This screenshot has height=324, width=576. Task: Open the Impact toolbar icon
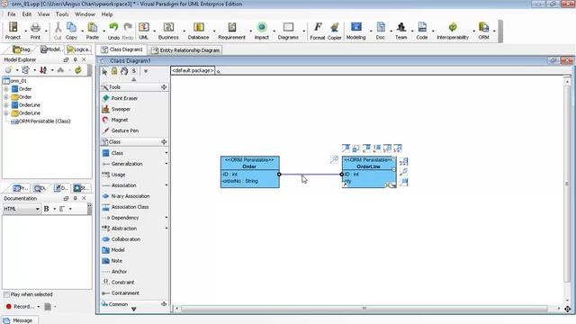[262, 31]
